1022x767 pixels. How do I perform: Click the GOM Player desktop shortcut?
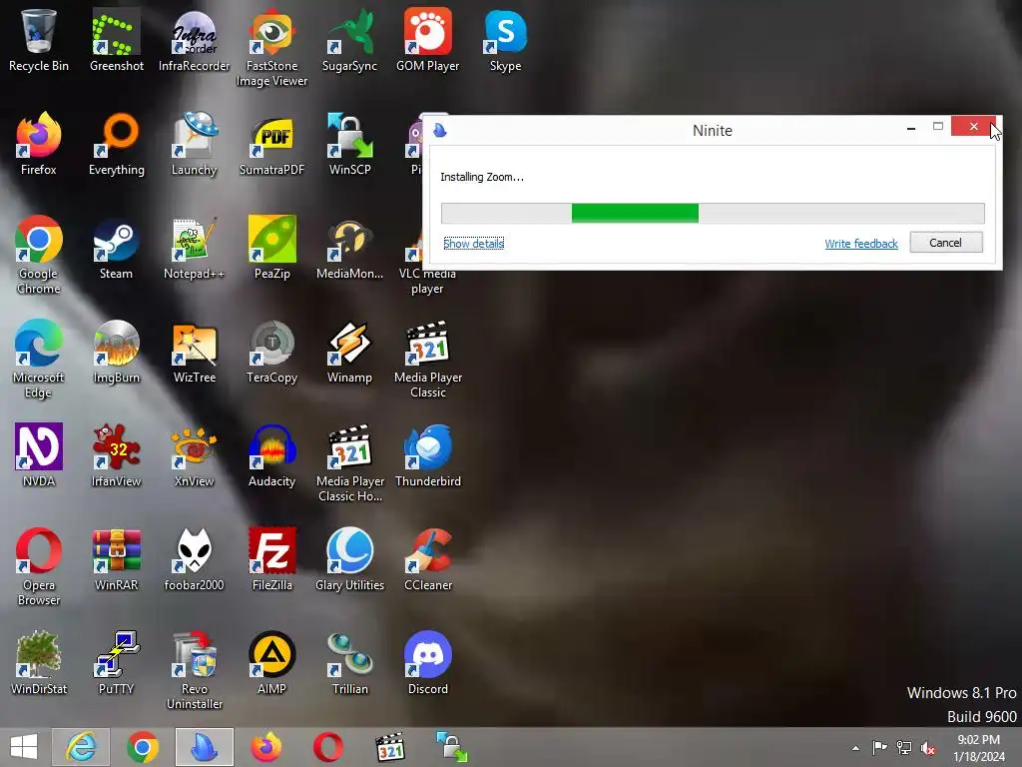pos(427,40)
